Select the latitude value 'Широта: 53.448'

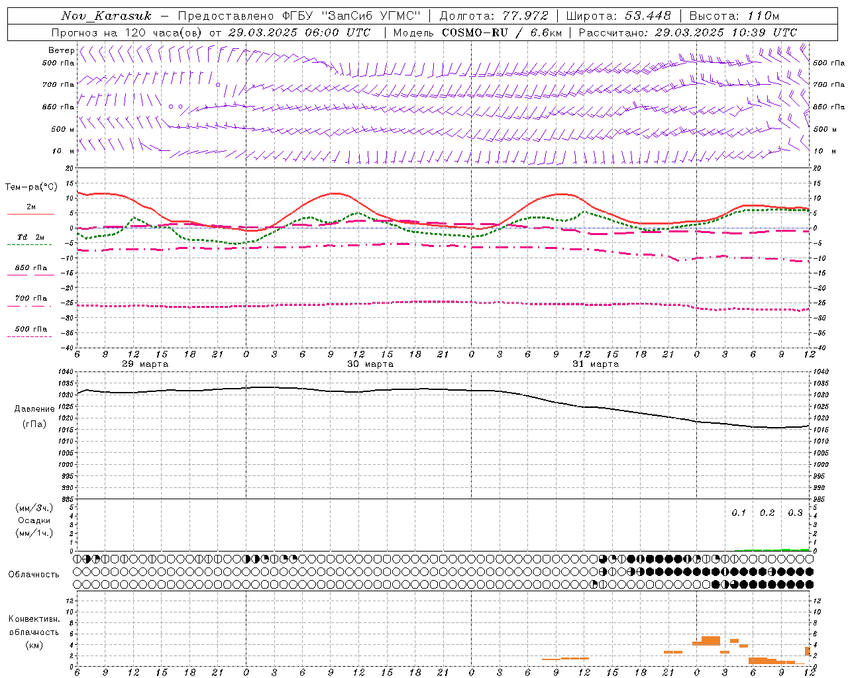click(618, 16)
